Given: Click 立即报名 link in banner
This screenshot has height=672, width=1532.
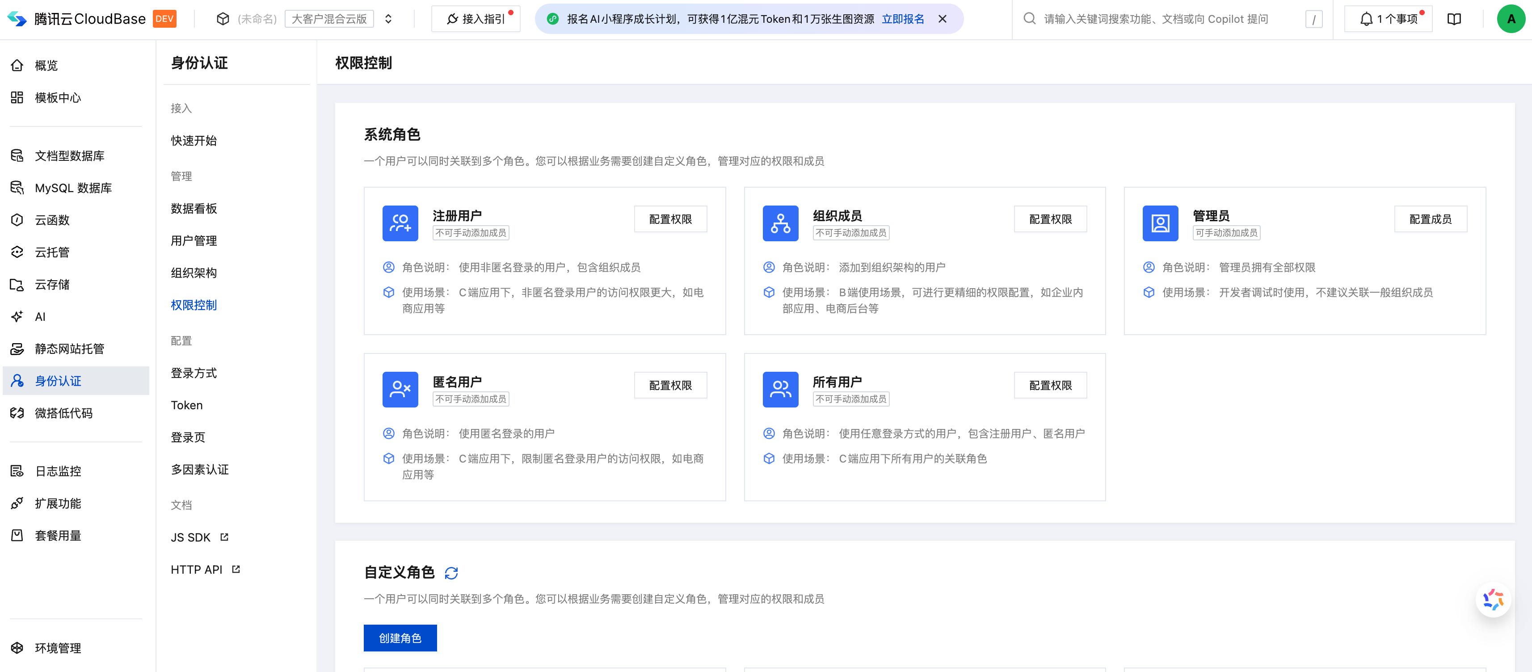Looking at the screenshot, I should (902, 19).
